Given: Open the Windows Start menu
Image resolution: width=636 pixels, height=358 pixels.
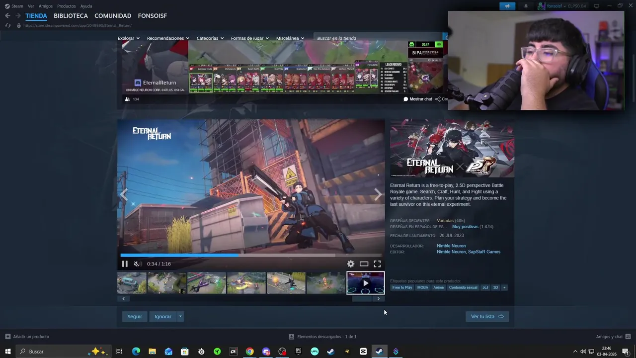Looking at the screenshot, I should pos(8,352).
